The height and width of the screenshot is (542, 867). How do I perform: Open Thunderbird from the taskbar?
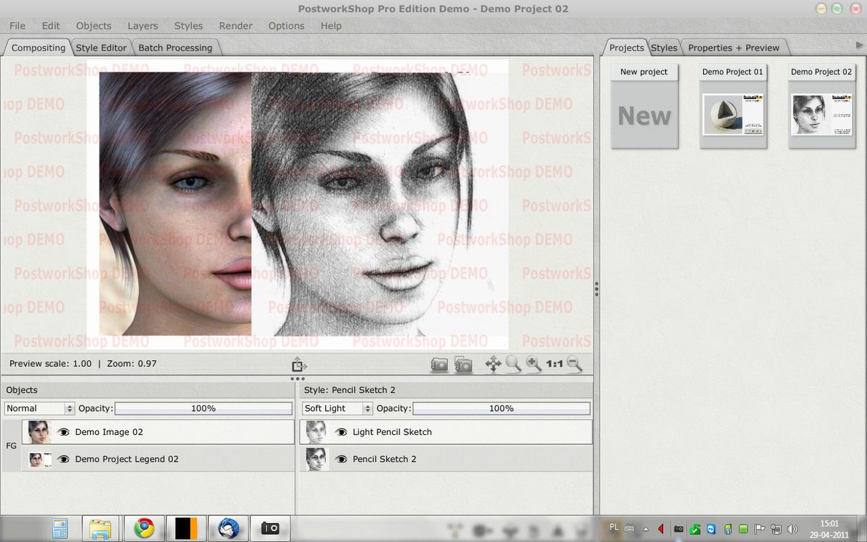(x=228, y=528)
